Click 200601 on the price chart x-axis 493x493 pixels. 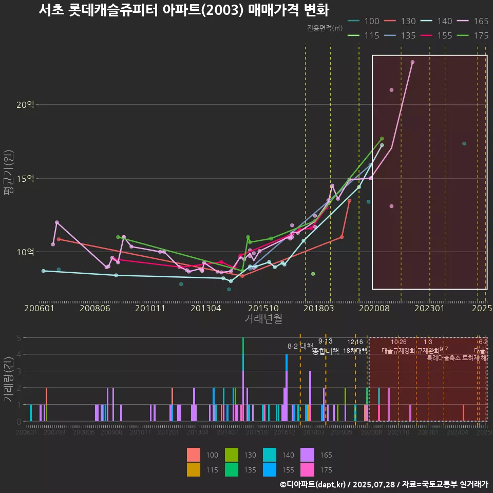click(x=40, y=308)
